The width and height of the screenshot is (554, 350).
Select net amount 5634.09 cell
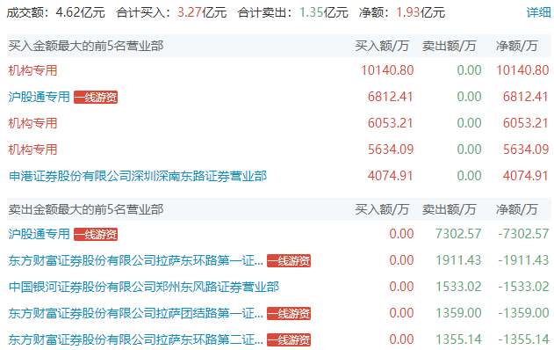click(x=526, y=149)
